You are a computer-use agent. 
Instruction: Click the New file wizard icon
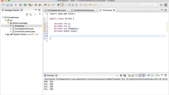pos(3,5)
